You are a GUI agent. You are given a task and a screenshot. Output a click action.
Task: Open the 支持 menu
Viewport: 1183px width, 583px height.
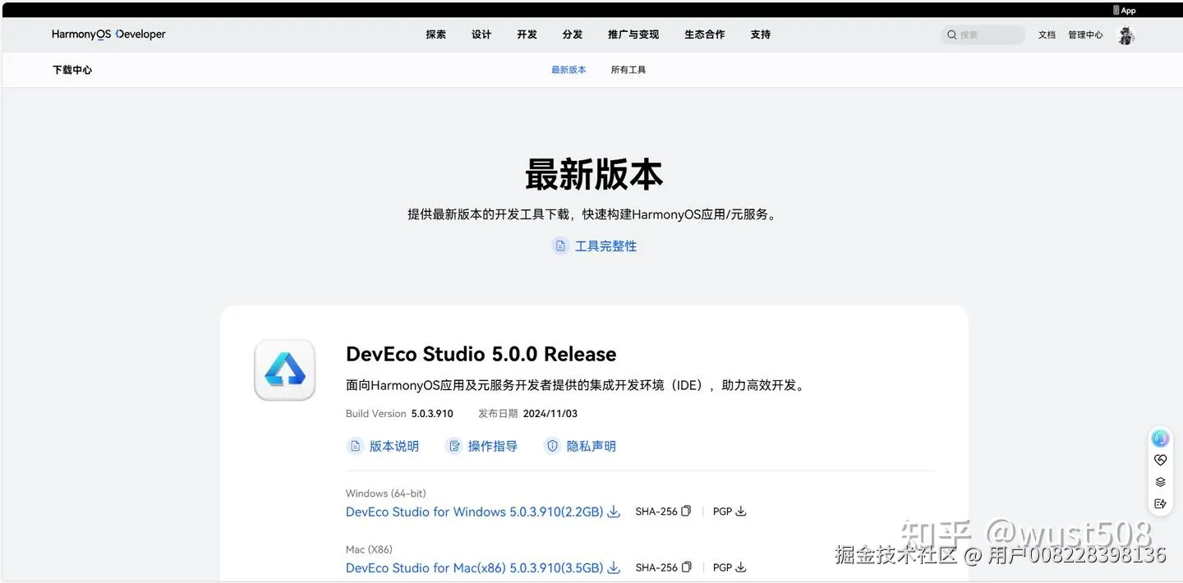tap(761, 34)
